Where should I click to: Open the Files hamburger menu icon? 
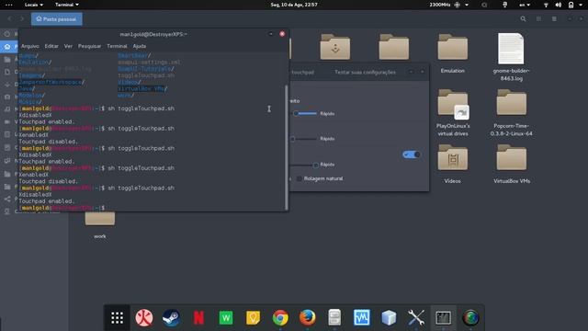(x=554, y=18)
